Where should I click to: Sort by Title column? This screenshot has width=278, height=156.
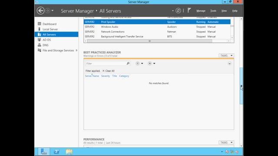[115, 76]
